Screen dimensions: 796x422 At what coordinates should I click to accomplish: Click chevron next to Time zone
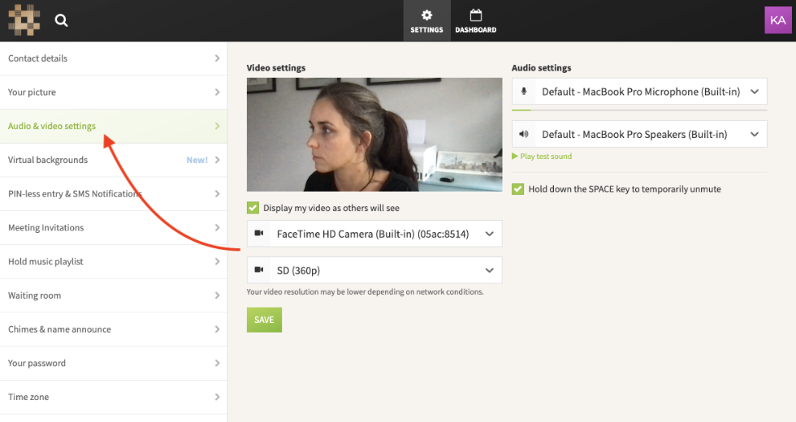tap(218, 397)
